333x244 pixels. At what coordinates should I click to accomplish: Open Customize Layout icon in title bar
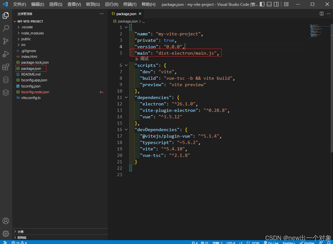coord(286,4)
